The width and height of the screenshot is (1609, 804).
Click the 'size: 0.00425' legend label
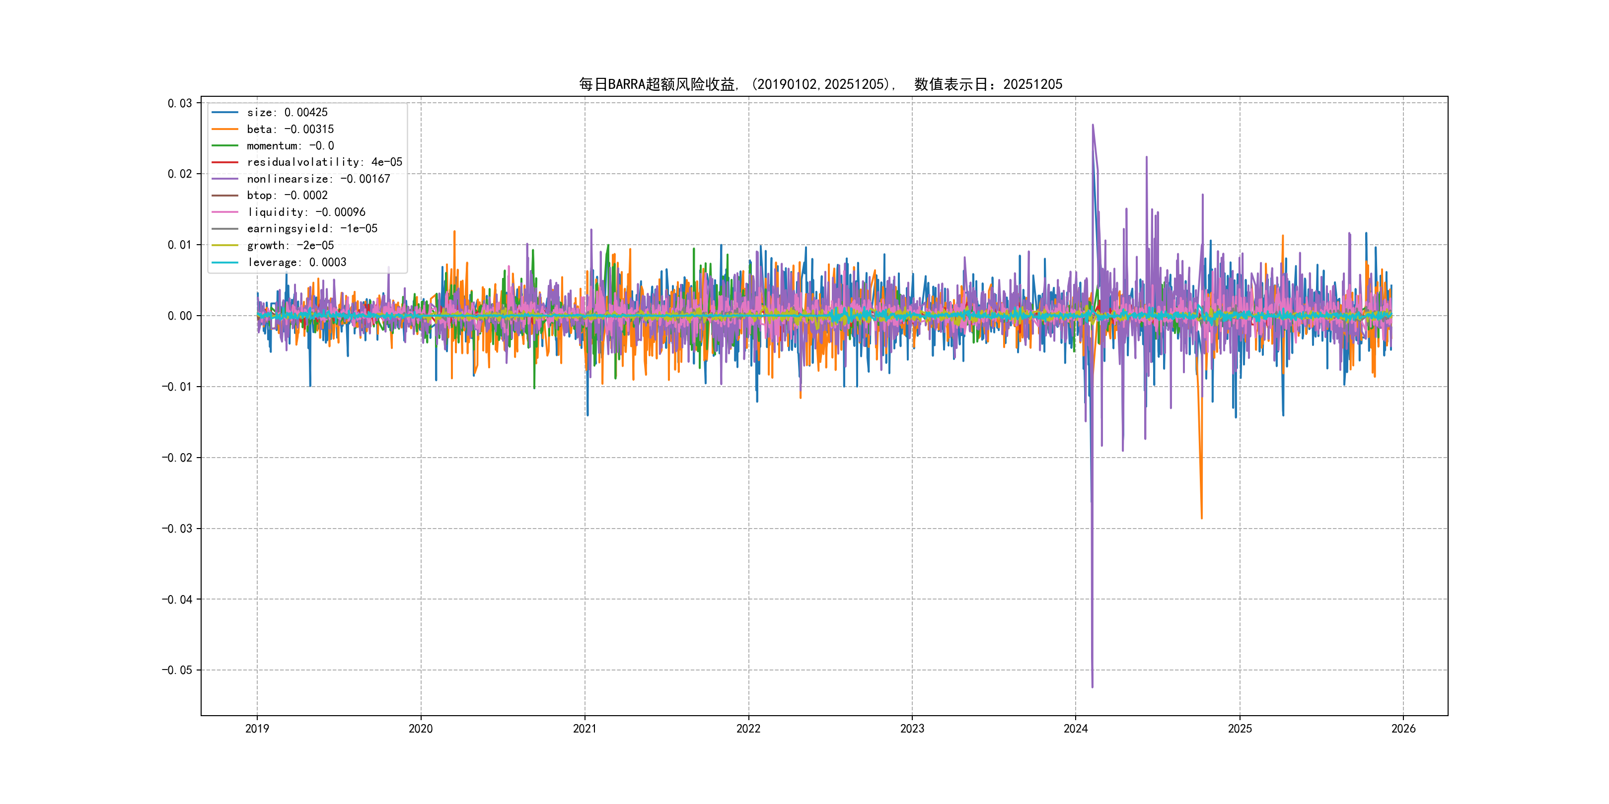[287, 112]
